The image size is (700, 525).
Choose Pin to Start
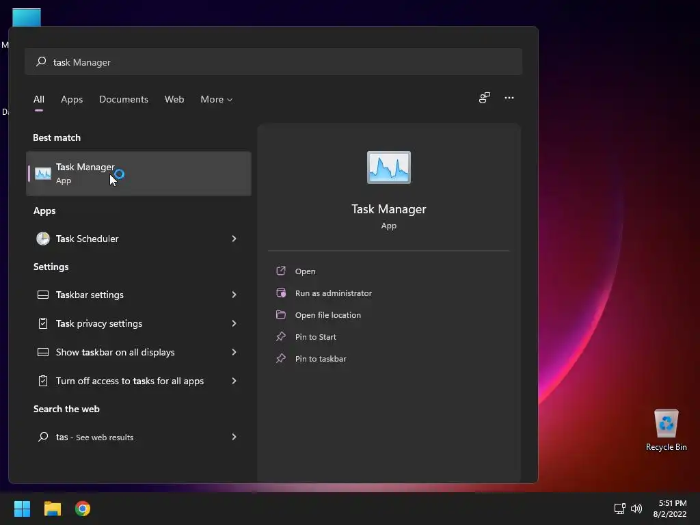pos(316,337)
